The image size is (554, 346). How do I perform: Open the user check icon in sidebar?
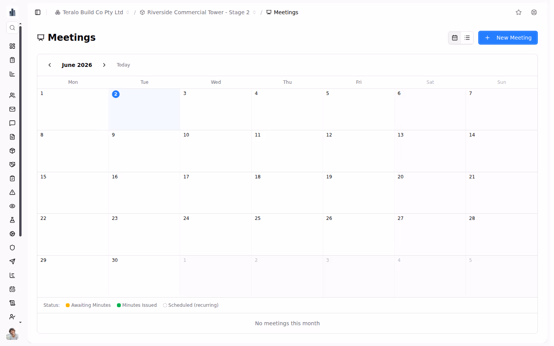click(x=12, y=317)
